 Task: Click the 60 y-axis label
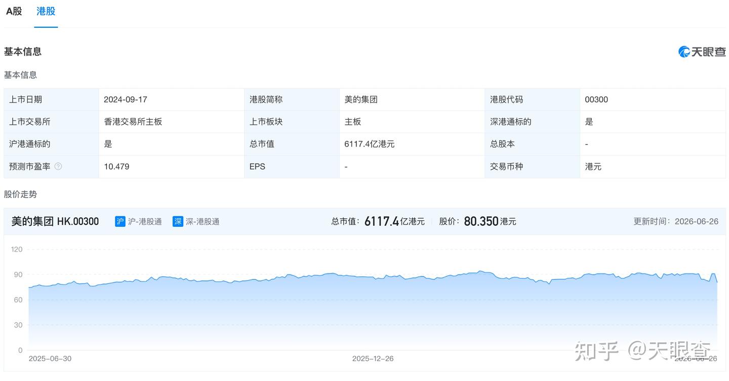tap(19, 300)
